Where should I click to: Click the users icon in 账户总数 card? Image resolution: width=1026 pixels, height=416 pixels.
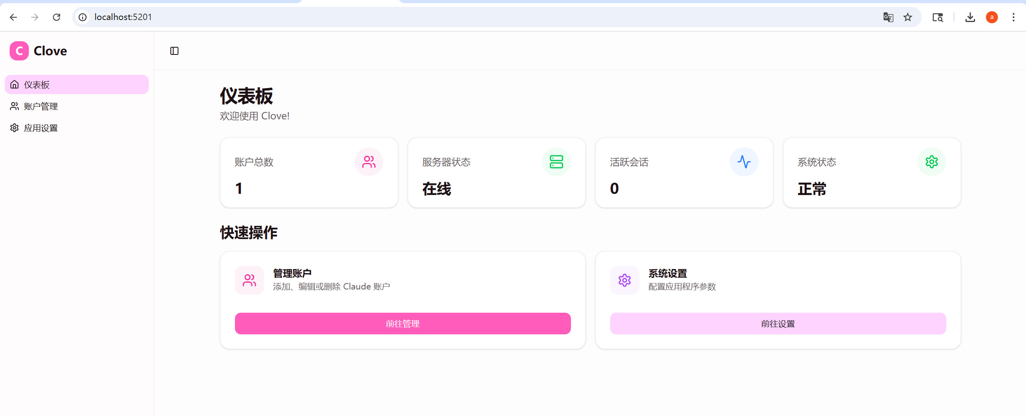pos(368,162)
